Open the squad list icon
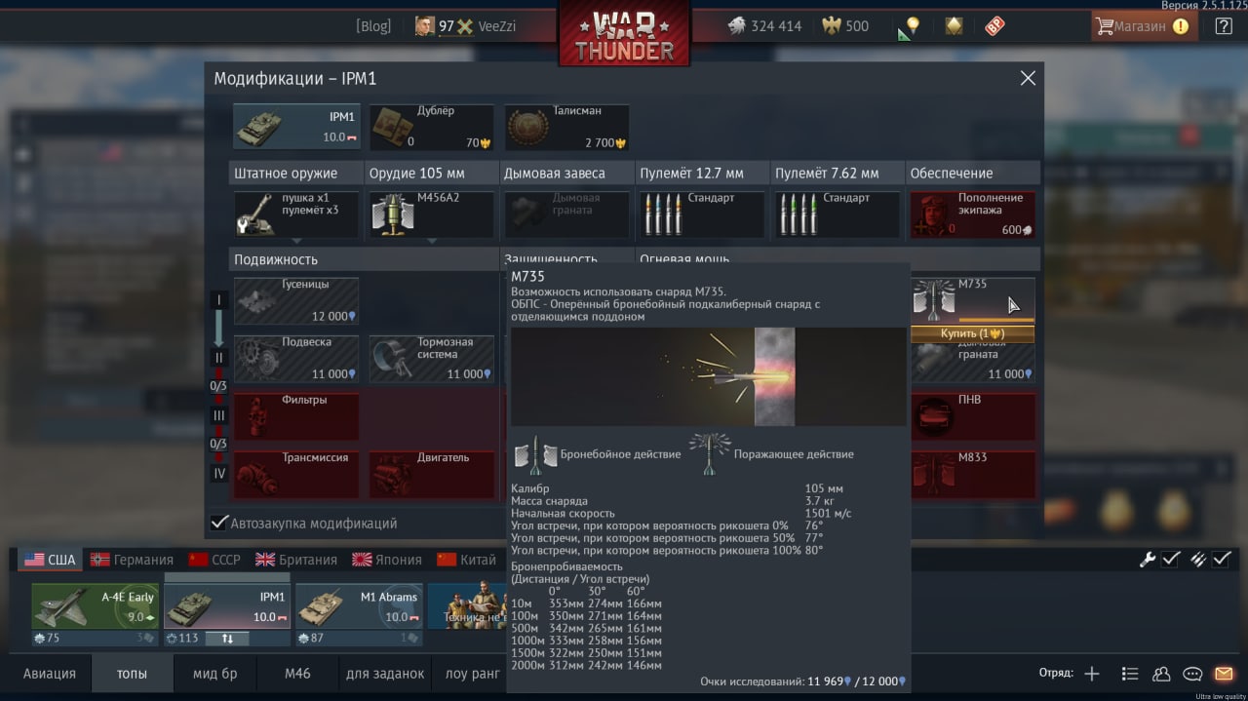Viewport: 1248px width, 701px height. pos(1129,674)
